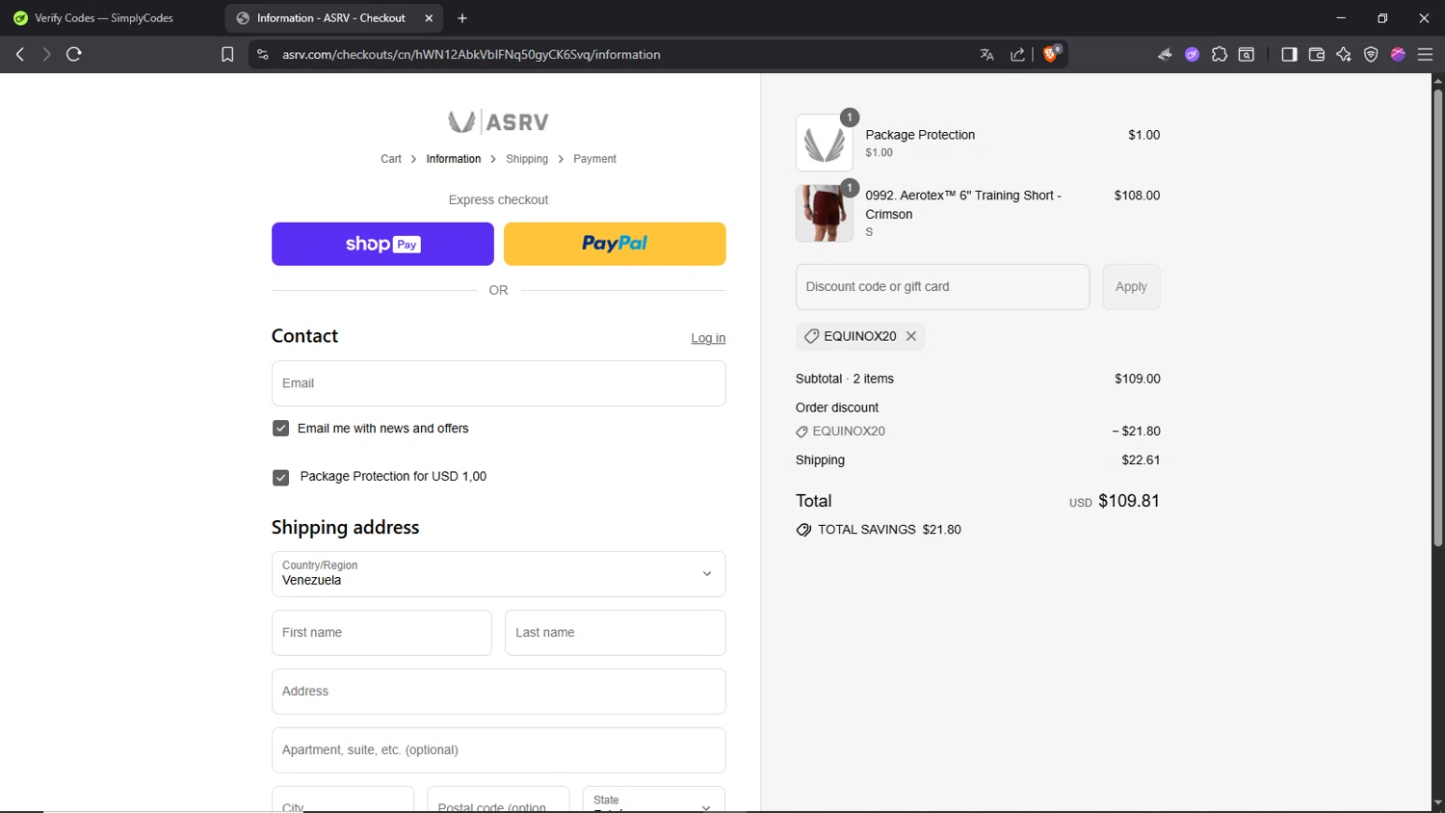The width and height of the screenshot is (1445, 813).
Task: Close the ASRV Checkout tab
Action: 429,18
